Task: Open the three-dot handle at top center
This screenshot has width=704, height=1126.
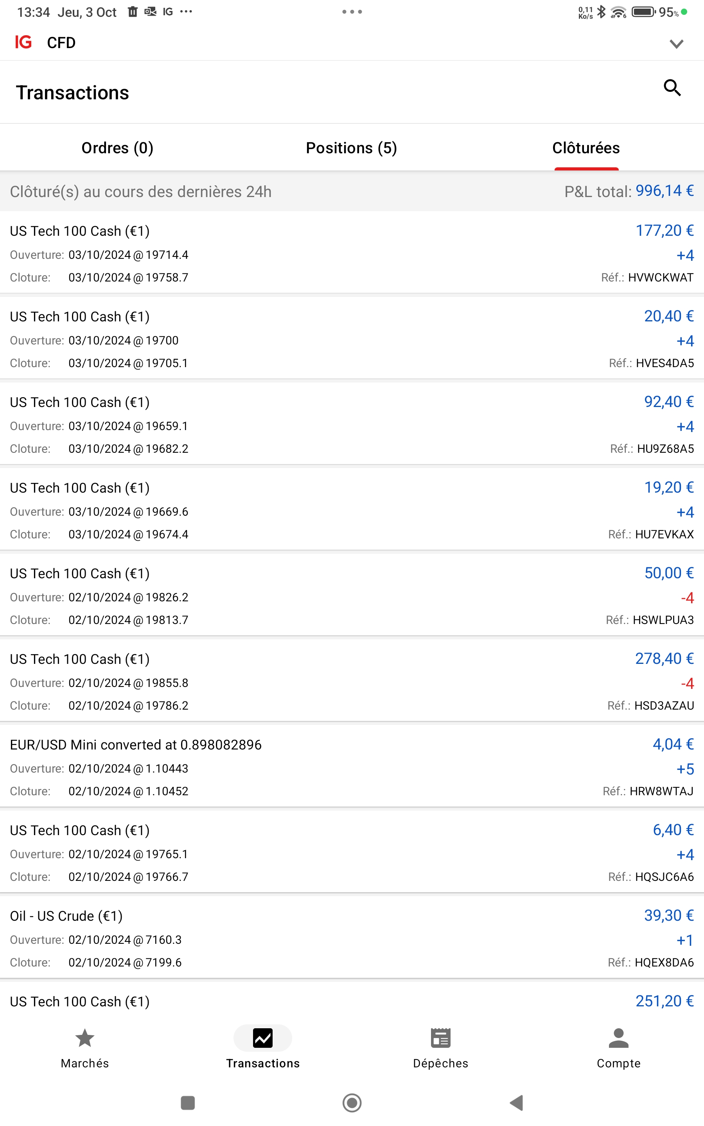Action: pos(352,12)
